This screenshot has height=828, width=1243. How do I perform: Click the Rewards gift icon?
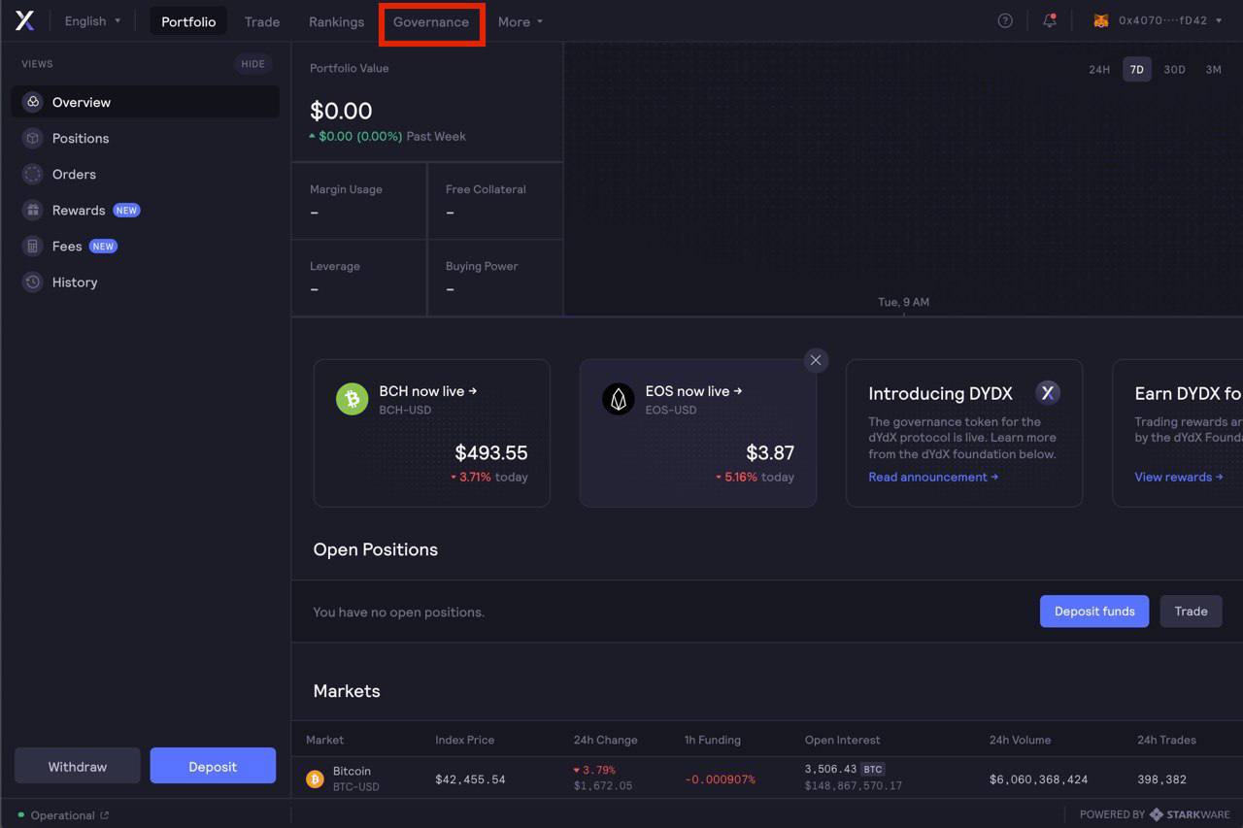pyautogui.click(x=33, y=210)
